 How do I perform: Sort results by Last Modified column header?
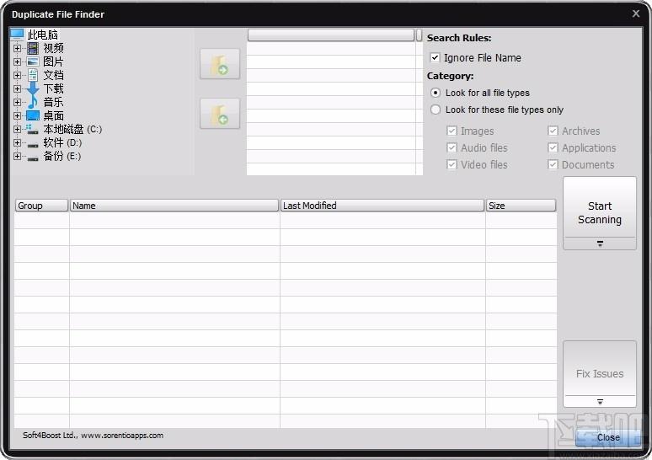click(x=382, y=206)
